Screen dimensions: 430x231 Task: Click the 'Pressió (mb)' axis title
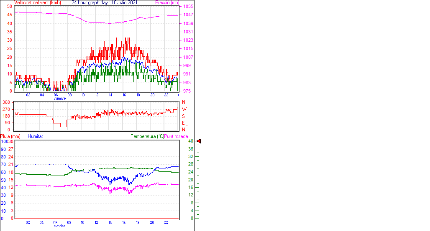167,3
